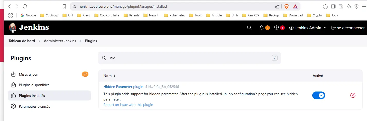The width and height of the screenshot is (367, 121).
Task: Expand the Jenkins Admin dropdown chevron
Action: click(325, 28)
